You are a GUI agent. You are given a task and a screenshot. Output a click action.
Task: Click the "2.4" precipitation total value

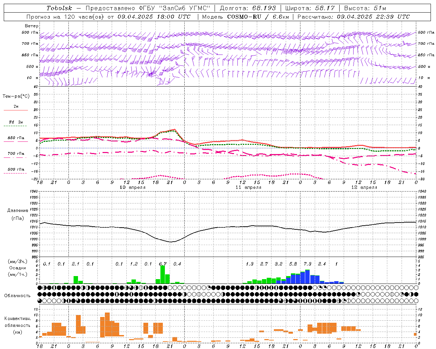pos(322,264)
